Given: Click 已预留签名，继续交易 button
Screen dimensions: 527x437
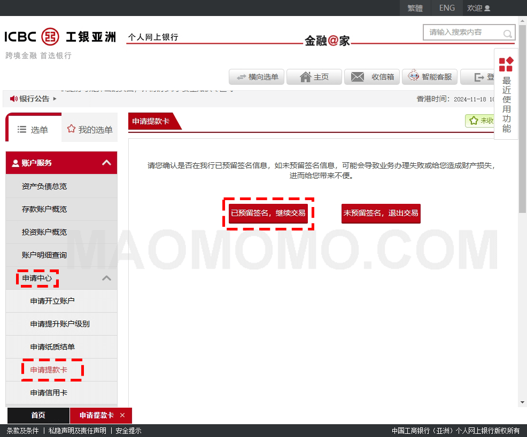Looking at the screenshot, I should coord(268,213).
